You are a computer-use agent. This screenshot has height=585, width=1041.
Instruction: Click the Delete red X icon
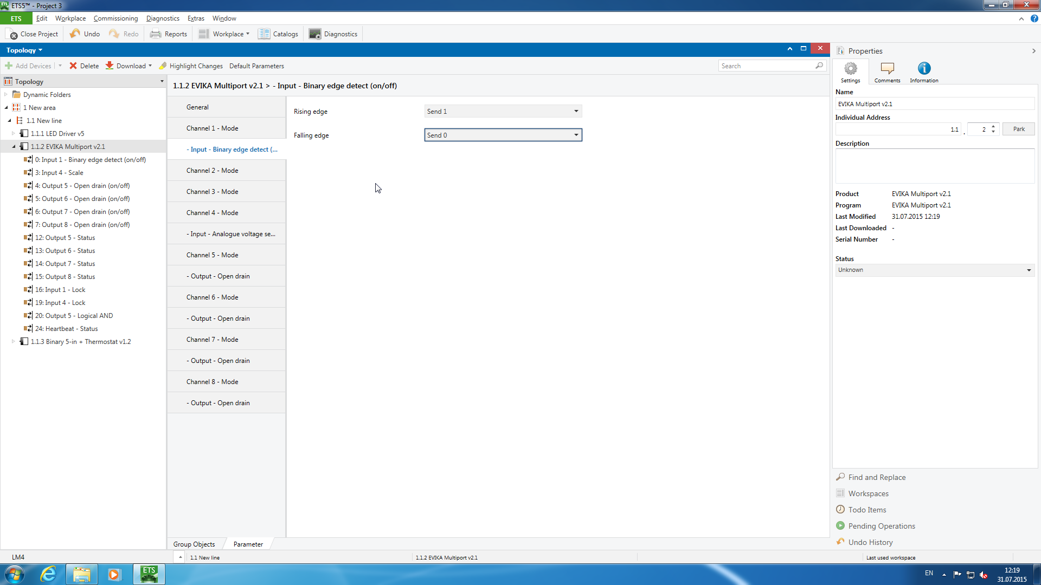pos(73,66)
